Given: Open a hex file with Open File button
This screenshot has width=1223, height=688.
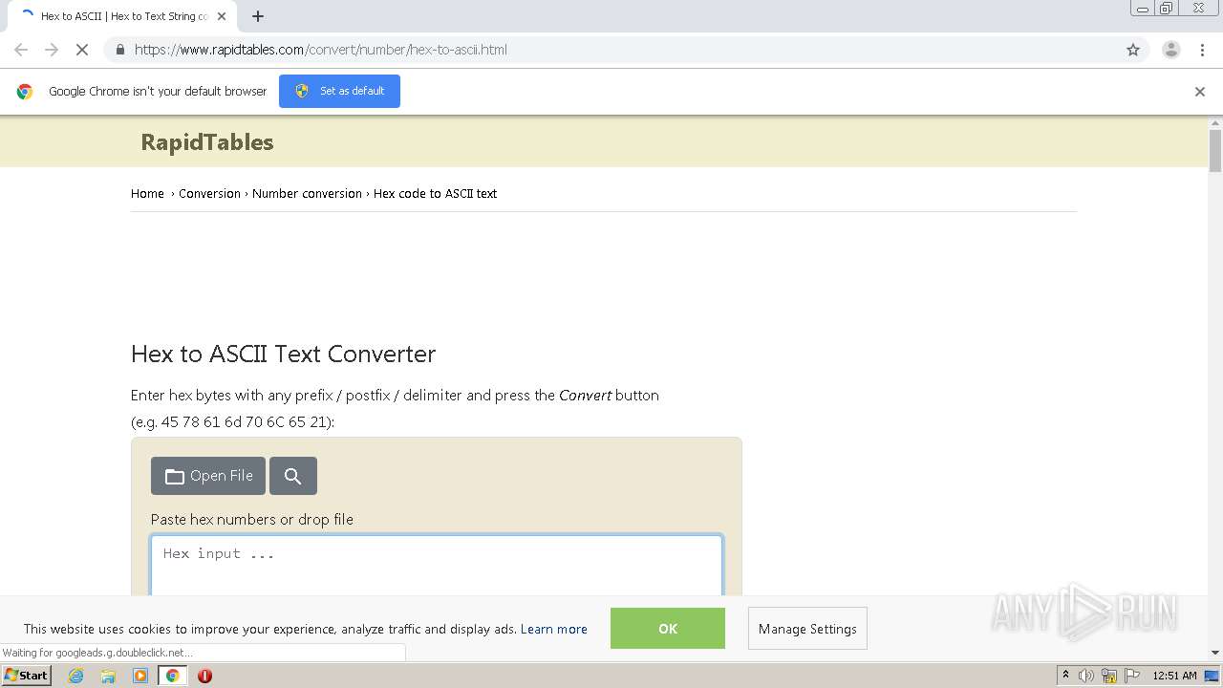Looking at the screenshot, I should click(x=208, y=476).
